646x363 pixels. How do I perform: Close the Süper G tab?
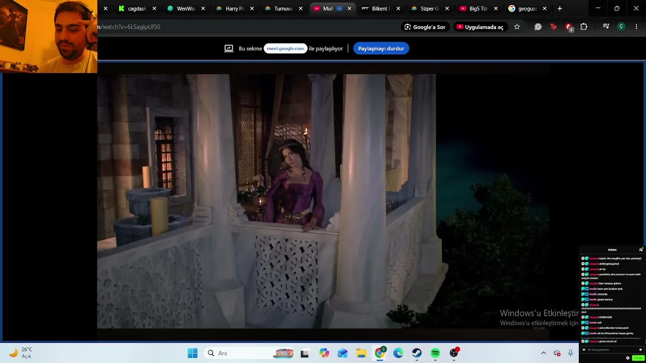[x=447, y=9]
